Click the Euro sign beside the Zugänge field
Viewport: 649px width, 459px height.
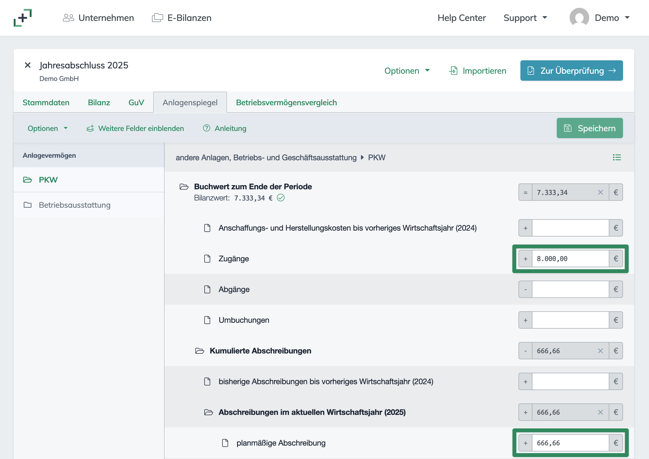(x=616, y=259)
